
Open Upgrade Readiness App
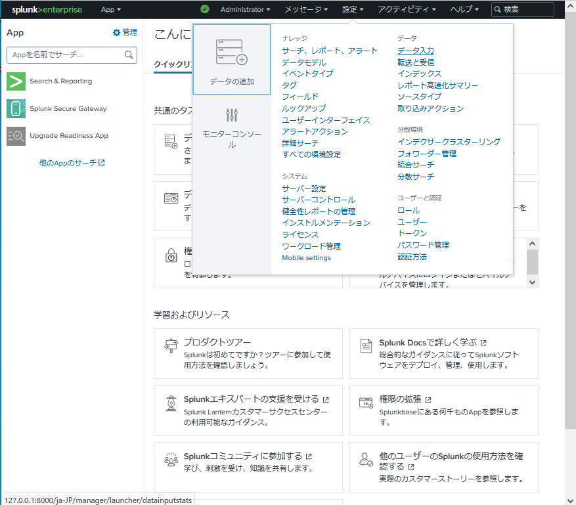click(69, 136)
